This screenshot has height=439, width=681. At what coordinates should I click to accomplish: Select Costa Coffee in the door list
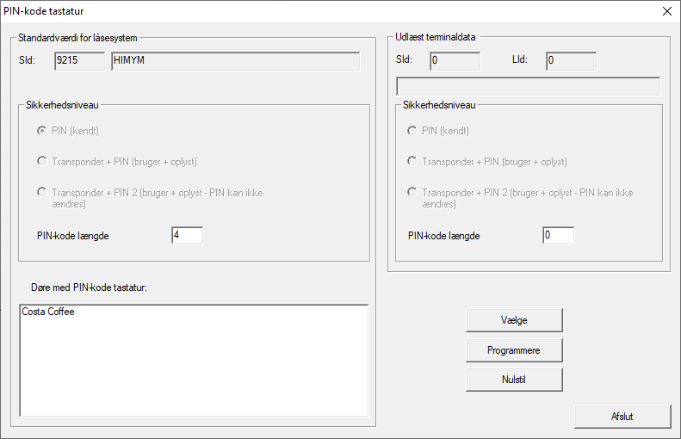pyautogui.click(x=48, y=312)
